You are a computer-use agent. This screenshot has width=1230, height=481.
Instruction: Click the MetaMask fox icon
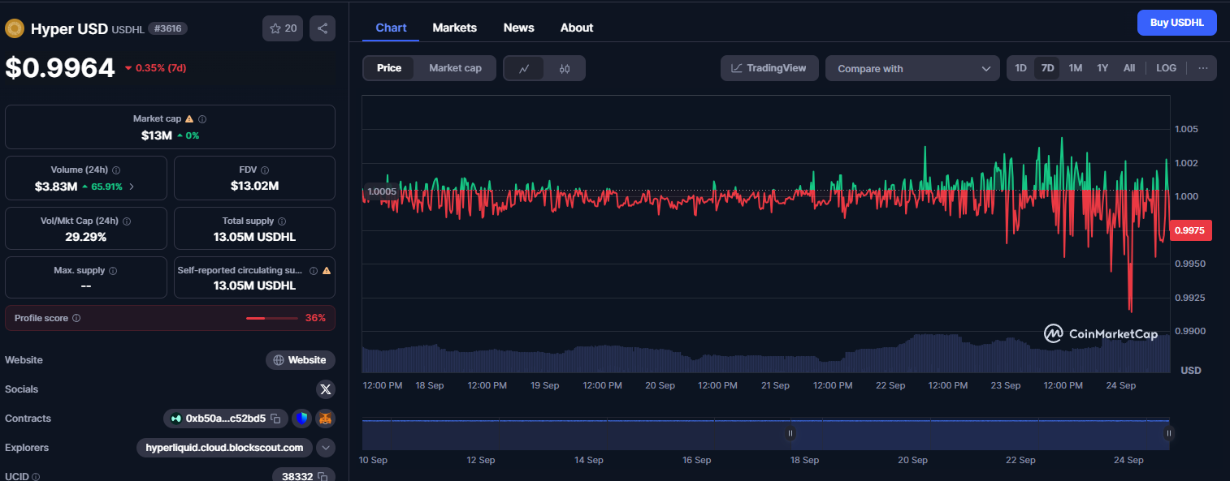click(x=325, y=419)
